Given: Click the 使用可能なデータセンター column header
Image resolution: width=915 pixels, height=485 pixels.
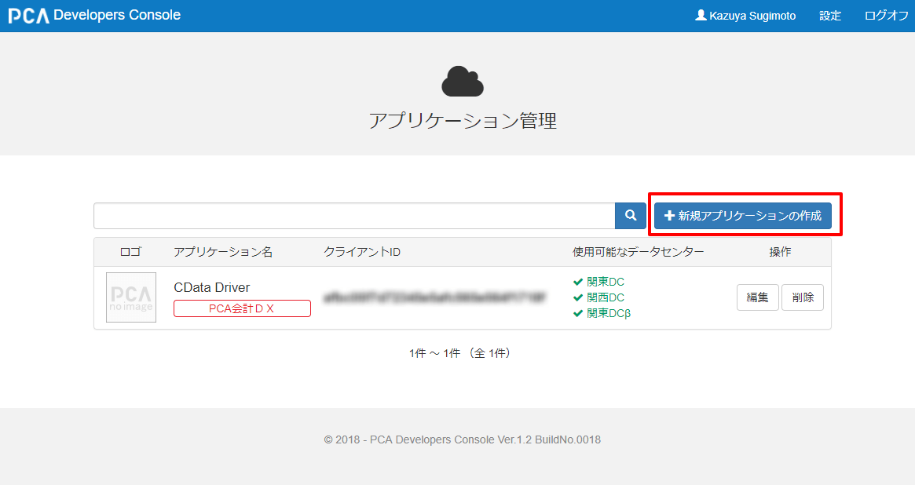Looking at the screenshot, I should pyautogui.click(x=639, y=252).
